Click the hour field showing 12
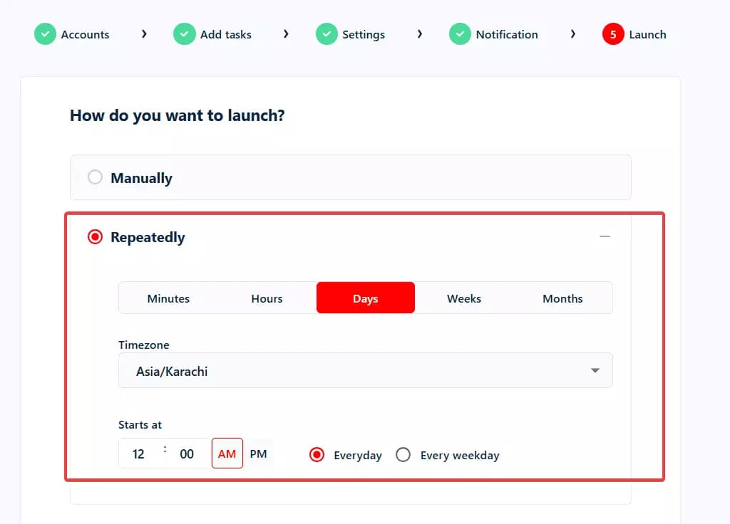Viewport: 730px width, 524px height. (x=138, y=454)
